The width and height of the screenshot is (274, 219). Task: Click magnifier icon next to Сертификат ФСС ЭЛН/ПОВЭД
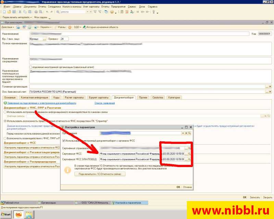[189, 159]
